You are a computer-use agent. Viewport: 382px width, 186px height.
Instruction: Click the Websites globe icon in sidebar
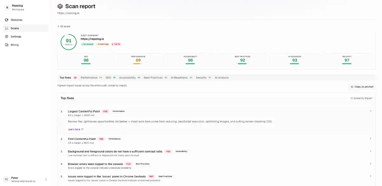click(7, 20)
